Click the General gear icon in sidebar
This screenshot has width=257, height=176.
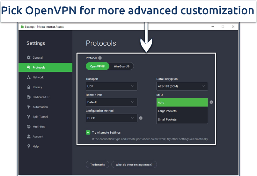tap(28, 57)
